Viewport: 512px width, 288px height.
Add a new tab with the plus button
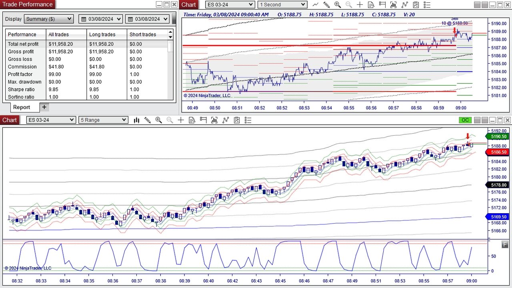click(44, 107)
